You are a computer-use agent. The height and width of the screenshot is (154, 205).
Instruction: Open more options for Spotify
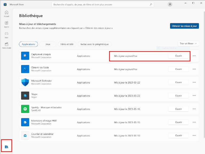tap(194, 109)
